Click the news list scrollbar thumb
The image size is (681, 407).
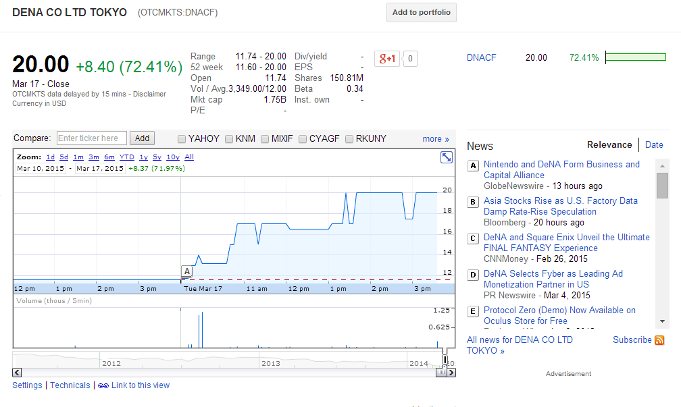pyautogui.click(x=662, y=185)
